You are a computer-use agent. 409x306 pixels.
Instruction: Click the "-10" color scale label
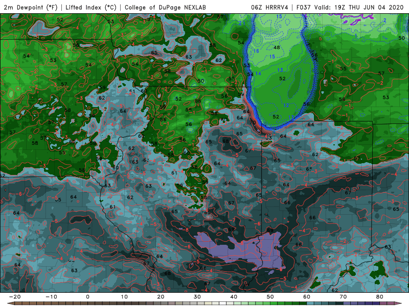pyautogui.click(x=51, y=297)
